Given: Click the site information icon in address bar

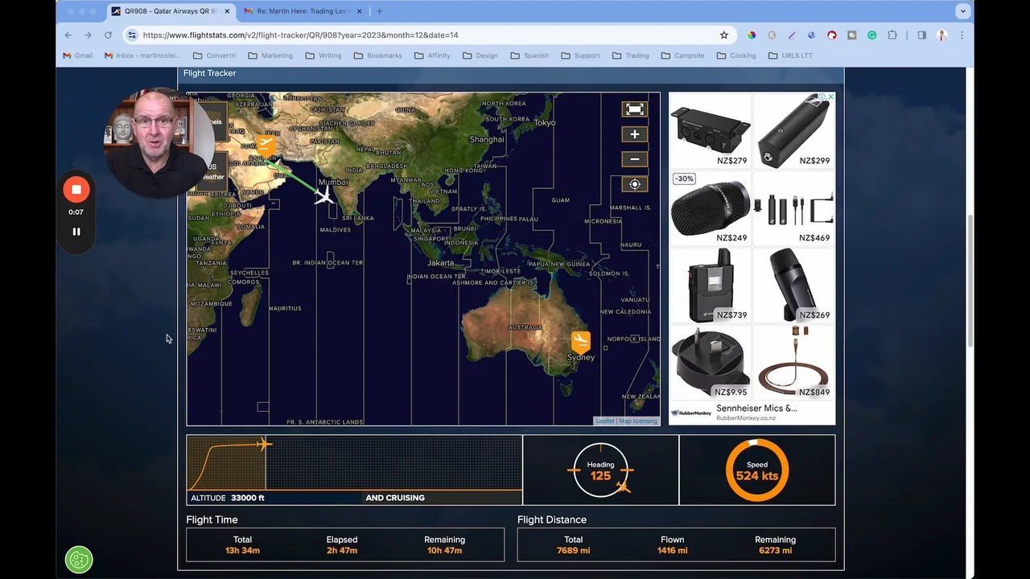Looking at the screenshot, I should (132, 35).
